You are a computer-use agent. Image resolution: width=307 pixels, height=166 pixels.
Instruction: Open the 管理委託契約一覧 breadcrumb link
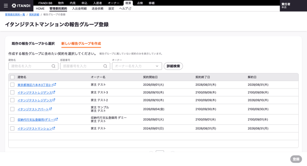point(15,15)
